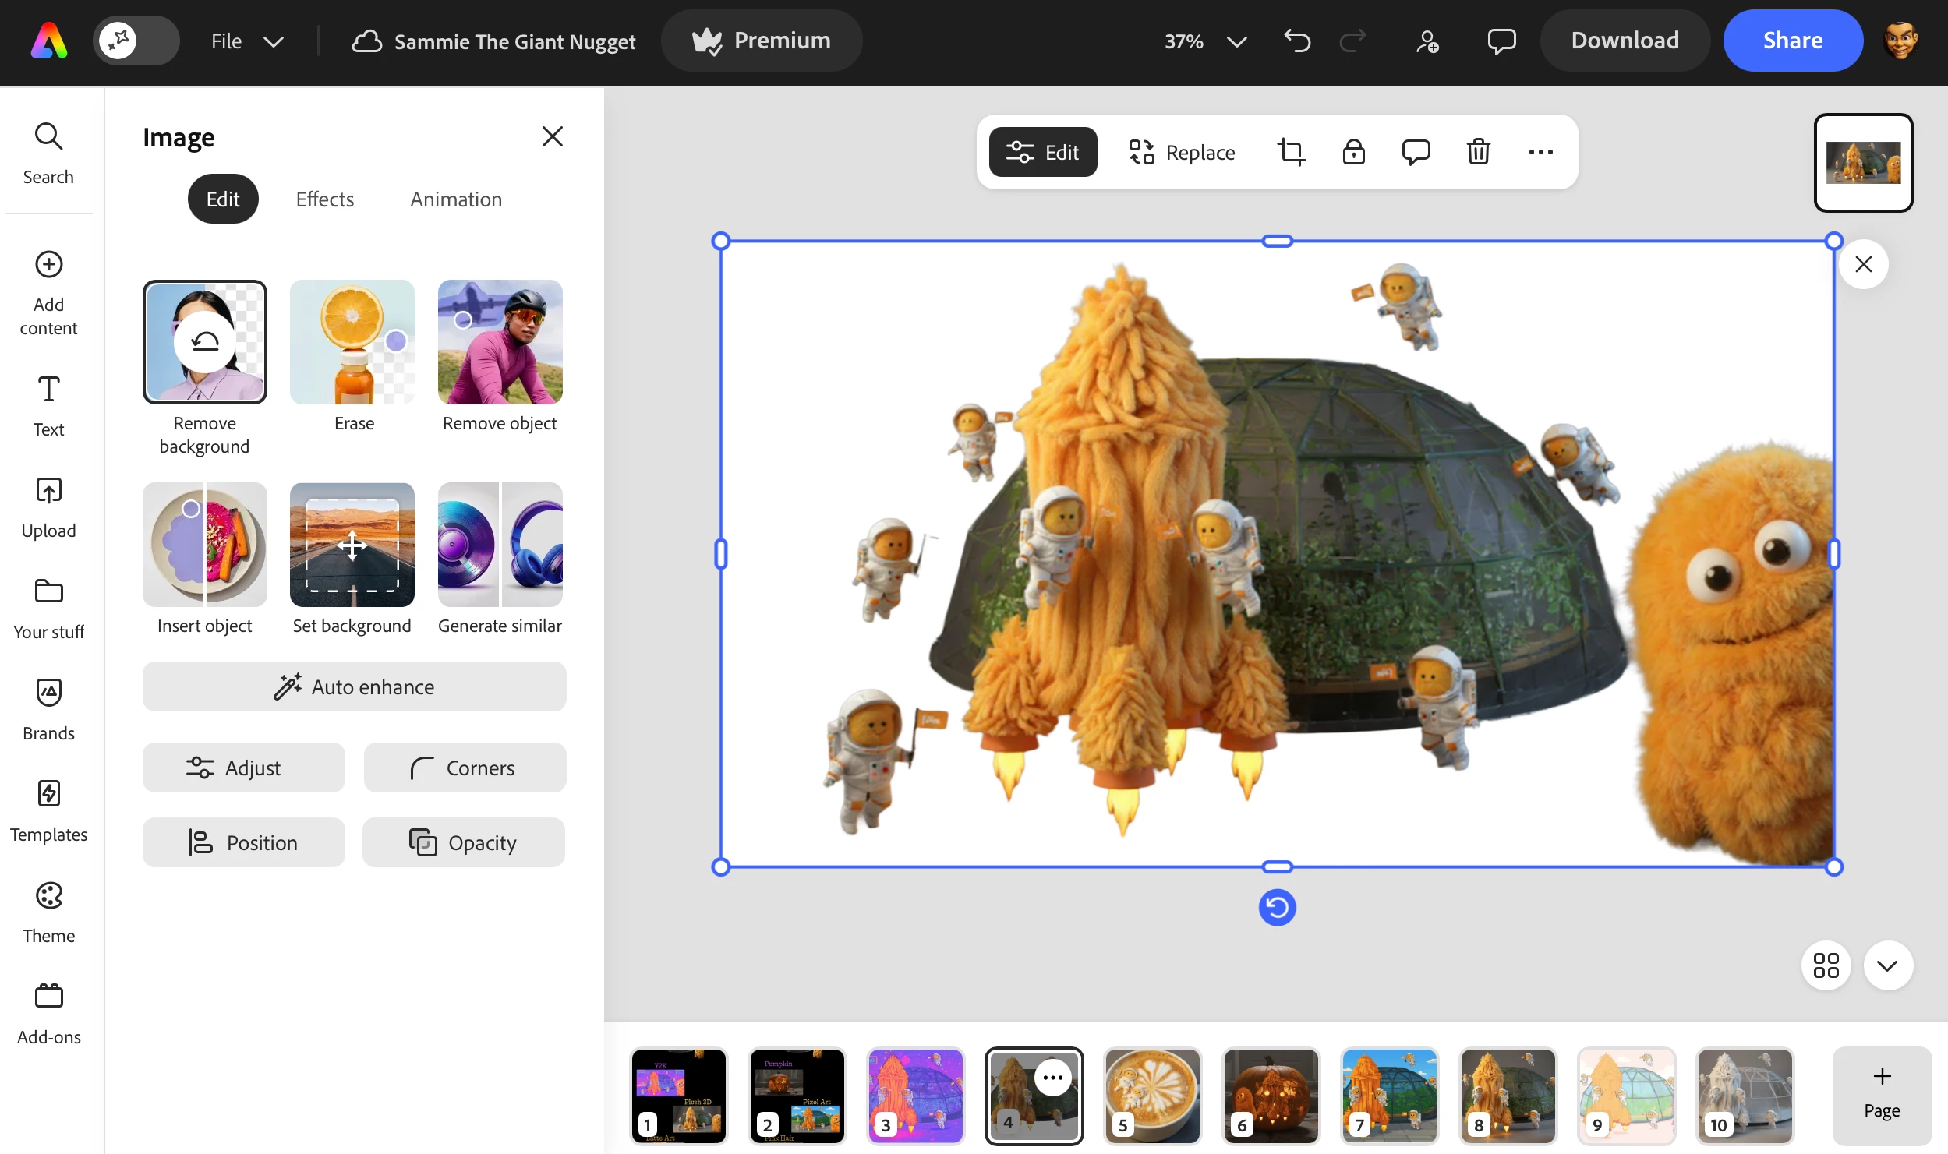Image resolution: width=1948 pixels, height=1154 pixels.
Task: Click the Download button
Action: click(1625, 41)
